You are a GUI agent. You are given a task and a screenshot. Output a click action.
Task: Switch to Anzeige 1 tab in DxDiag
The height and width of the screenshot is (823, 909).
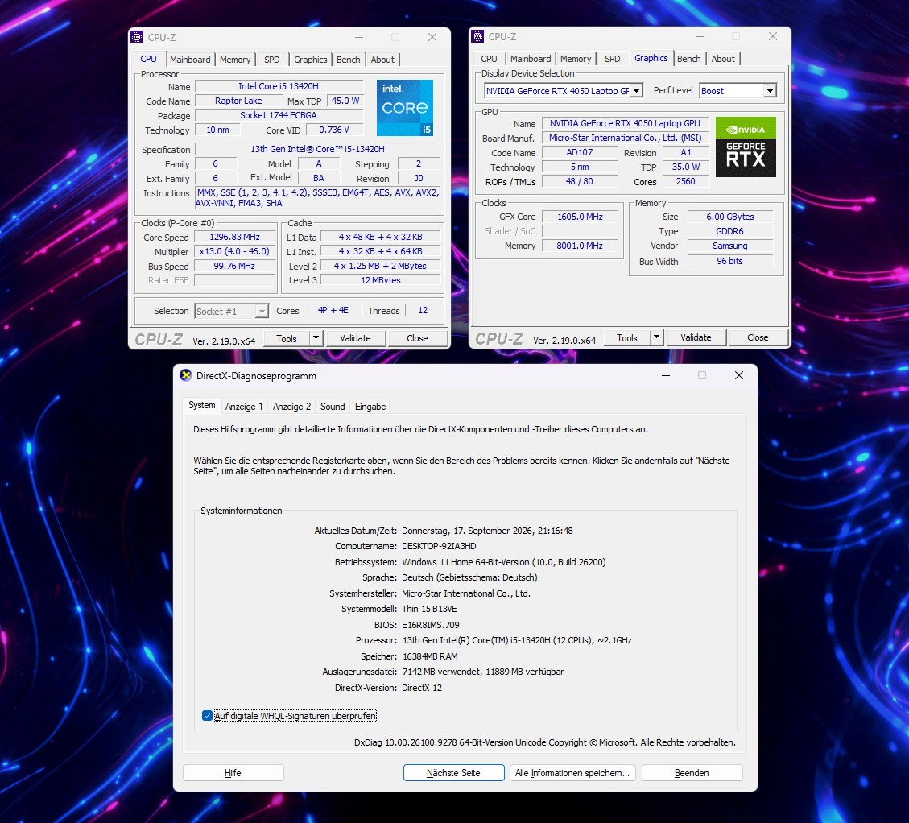coord(244,407)
